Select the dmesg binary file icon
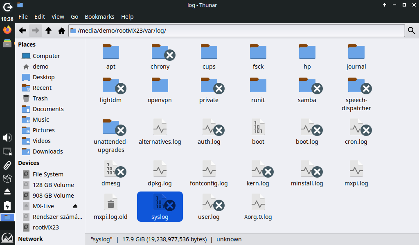Image resolution: width=419 pixels, height=245 pixels. tap(111, 169)
